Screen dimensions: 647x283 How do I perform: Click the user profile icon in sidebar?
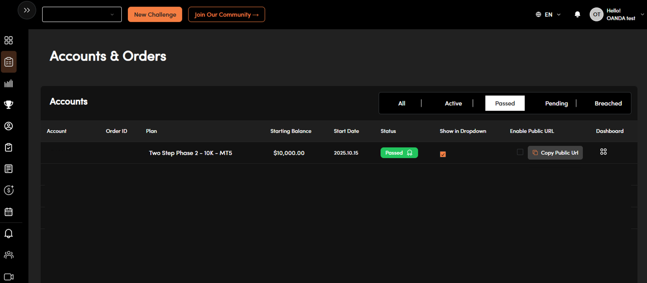(8, 126)
